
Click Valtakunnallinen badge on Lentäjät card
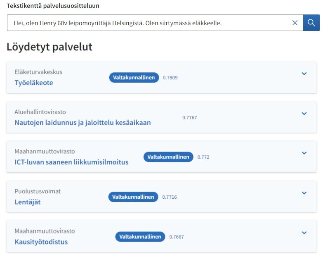point(134,197)
